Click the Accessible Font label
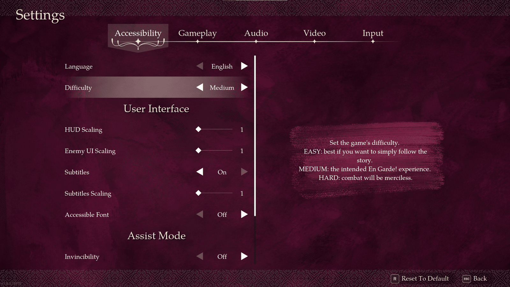The width and height of the screenshot is (510, 287). pos(87,215)
